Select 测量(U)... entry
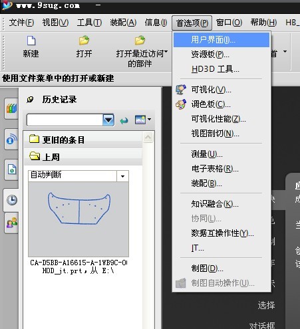Viewport: 300px width, 329px height. (x=222, y=154)
